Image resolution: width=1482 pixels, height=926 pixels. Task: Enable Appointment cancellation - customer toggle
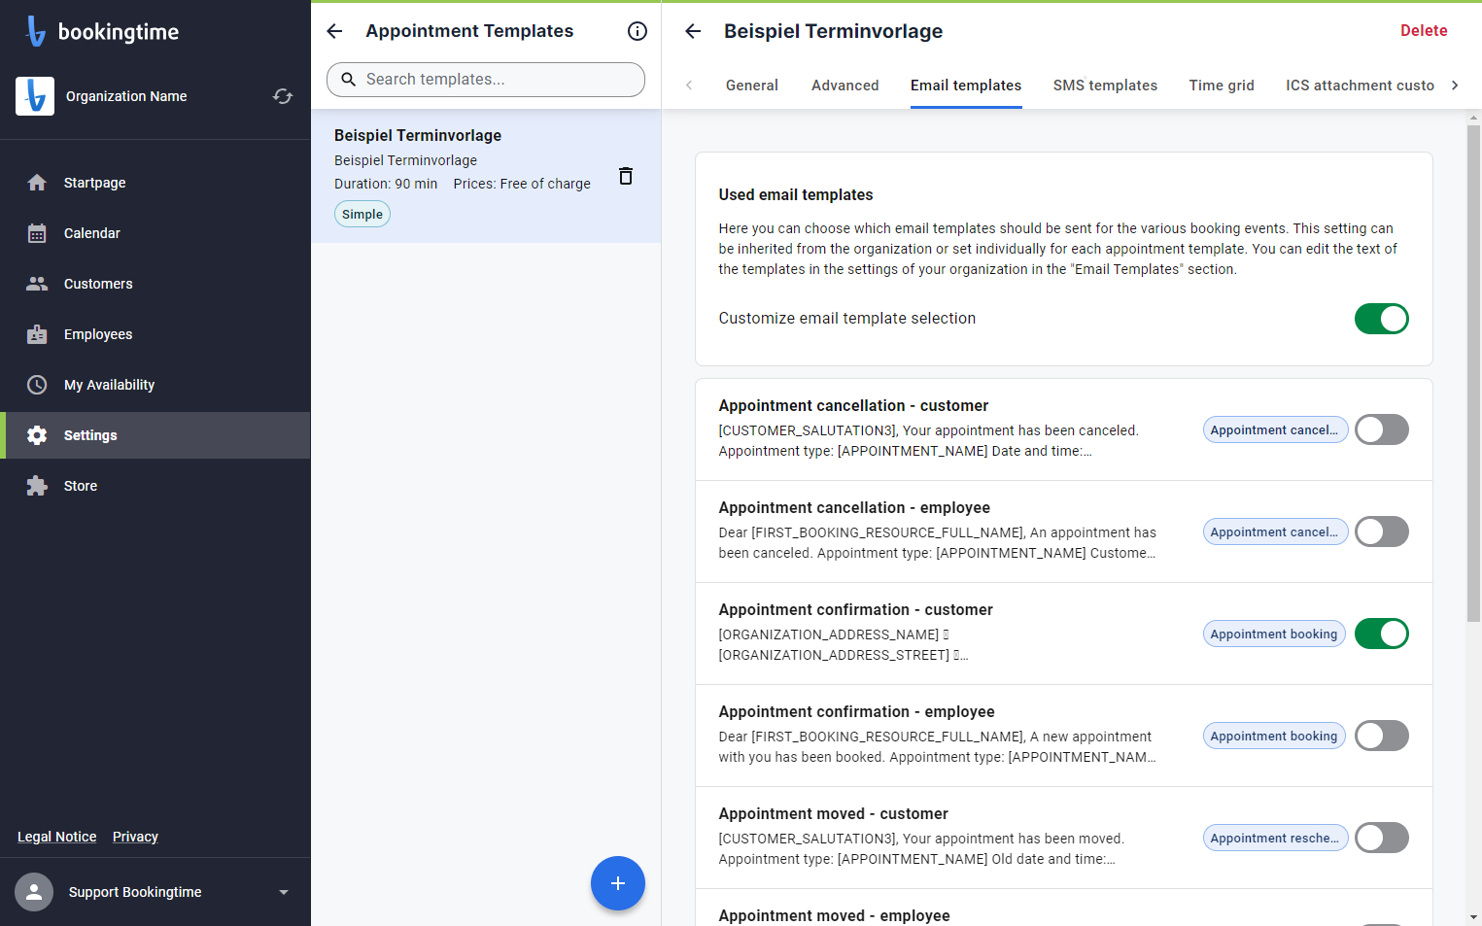(1381, 429)
